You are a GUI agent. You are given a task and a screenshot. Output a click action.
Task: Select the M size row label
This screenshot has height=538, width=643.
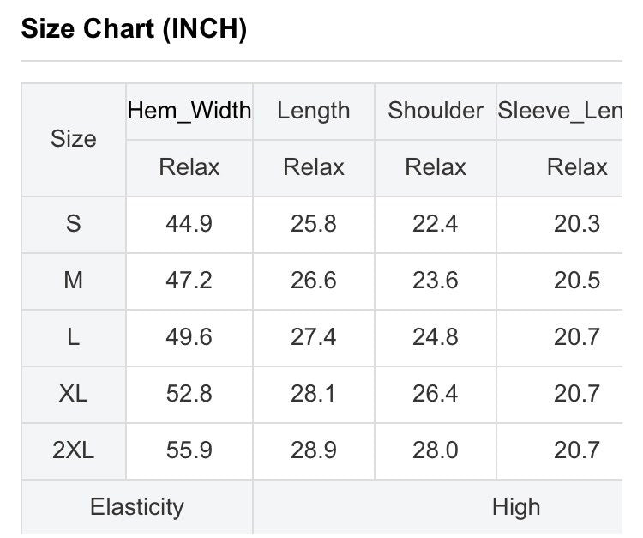pyautogui.click(x=74, y=281)
